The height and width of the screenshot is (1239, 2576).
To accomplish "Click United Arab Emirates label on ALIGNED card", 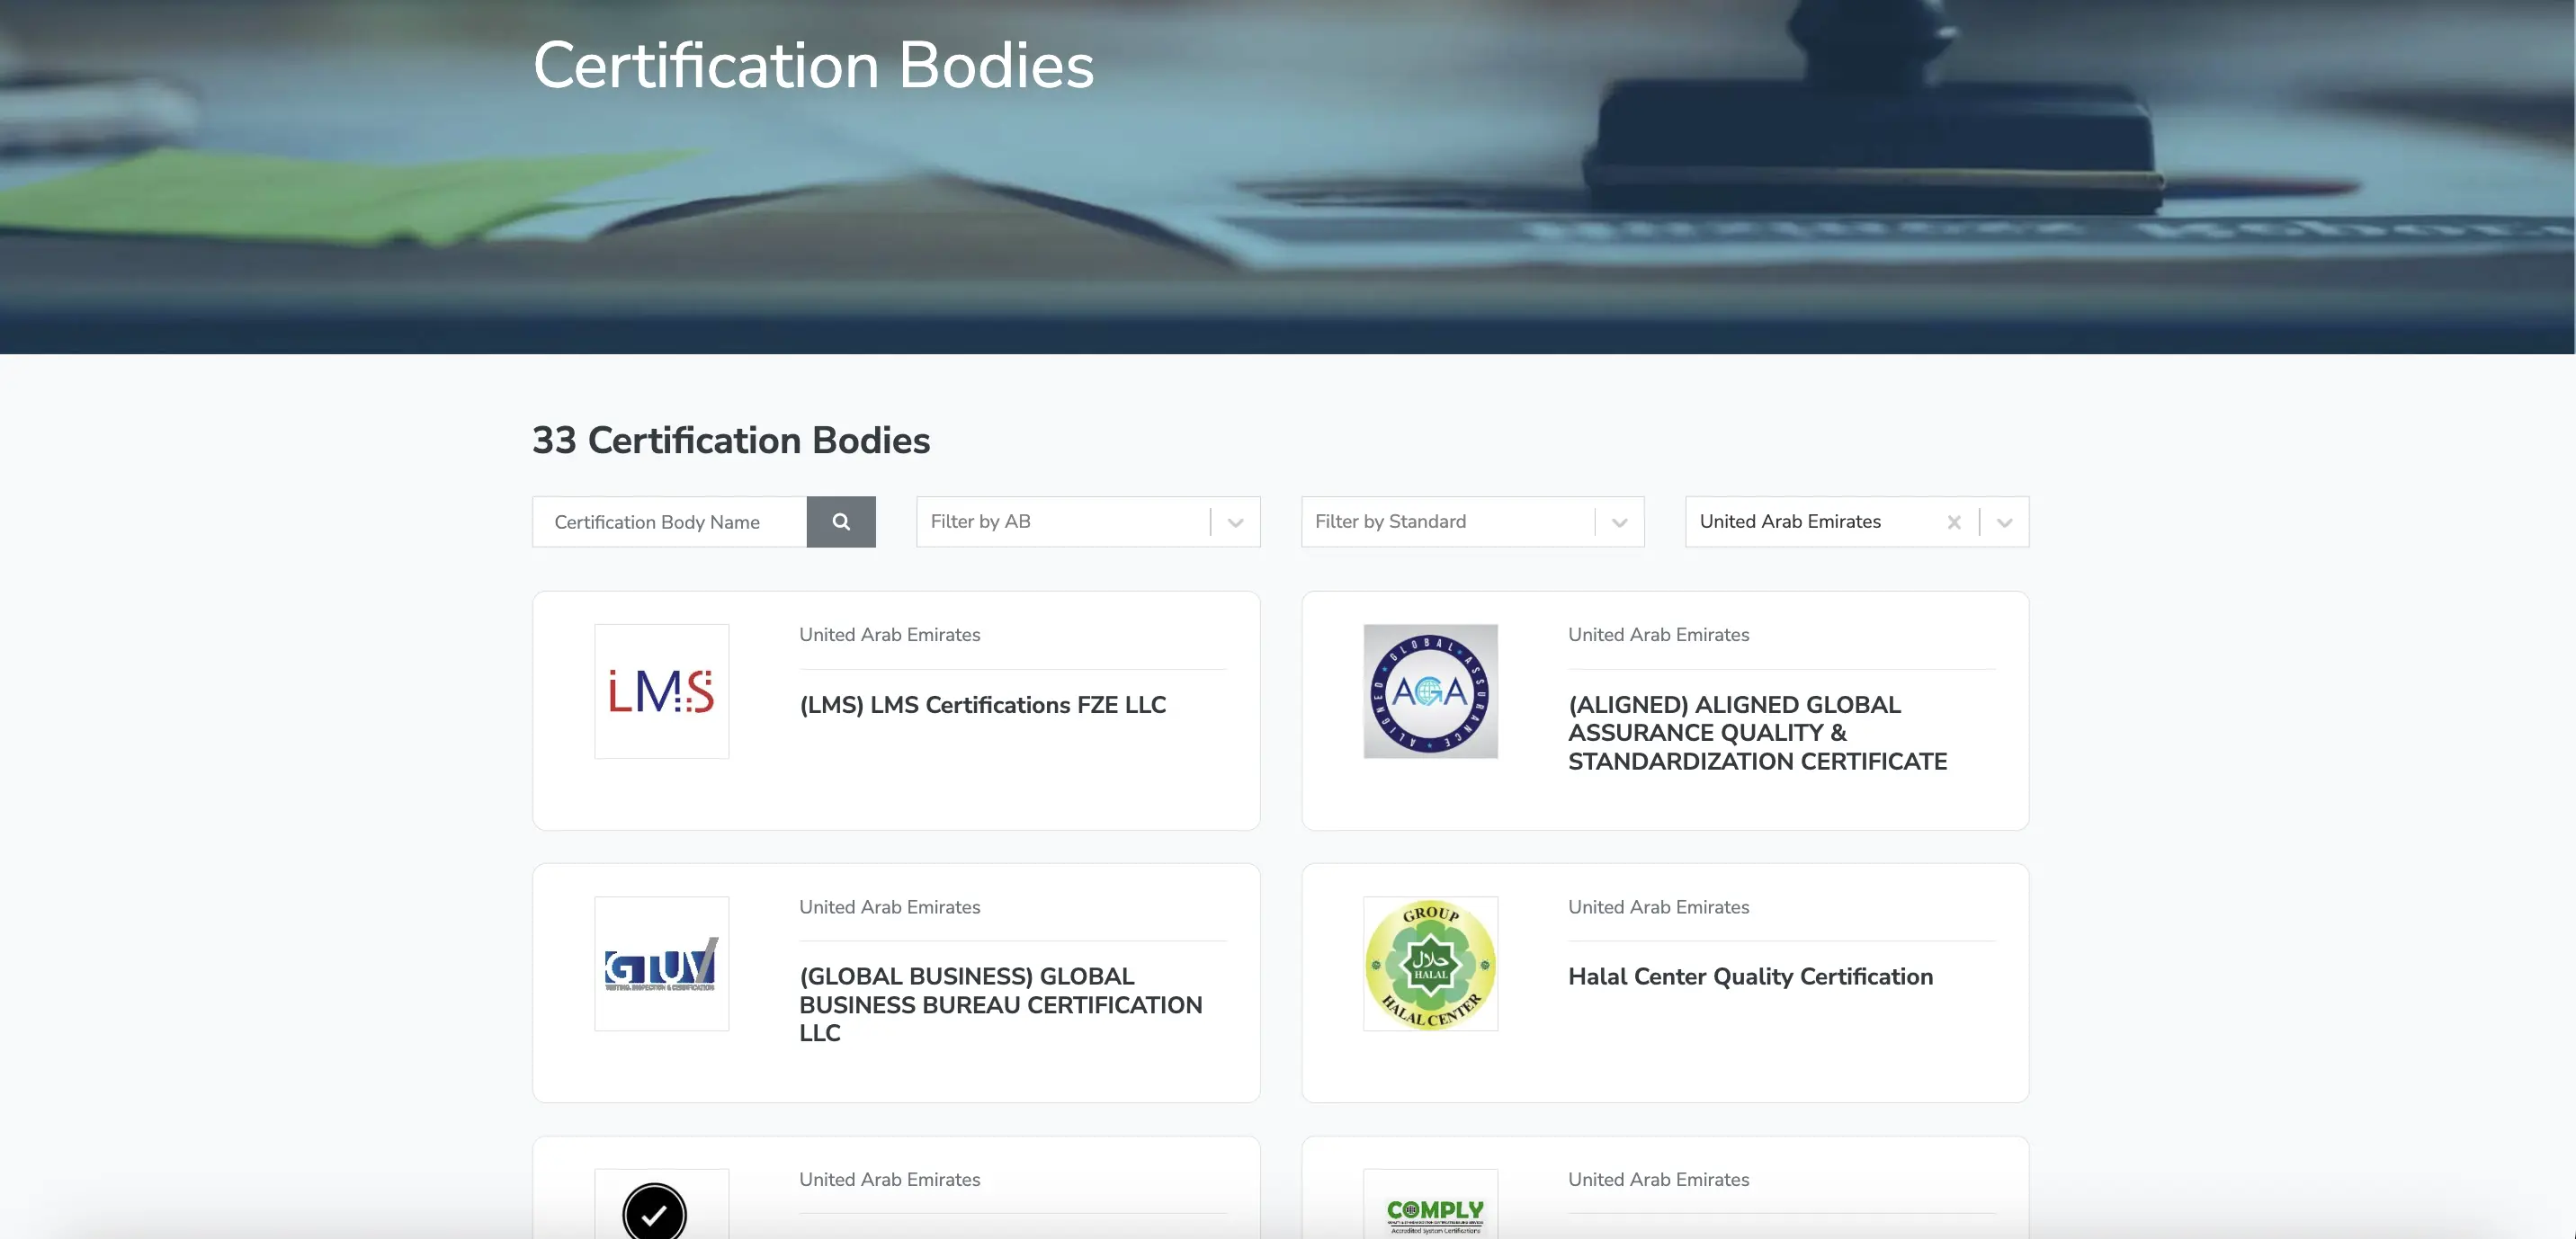I will [x=1658, y=635].
